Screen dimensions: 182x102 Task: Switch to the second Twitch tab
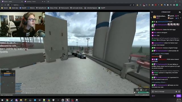point(35,2)
